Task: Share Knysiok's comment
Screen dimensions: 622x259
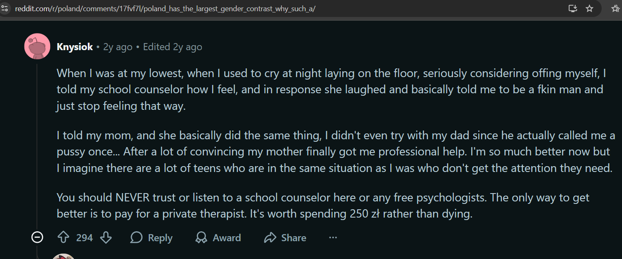Action: click(285, 237)
